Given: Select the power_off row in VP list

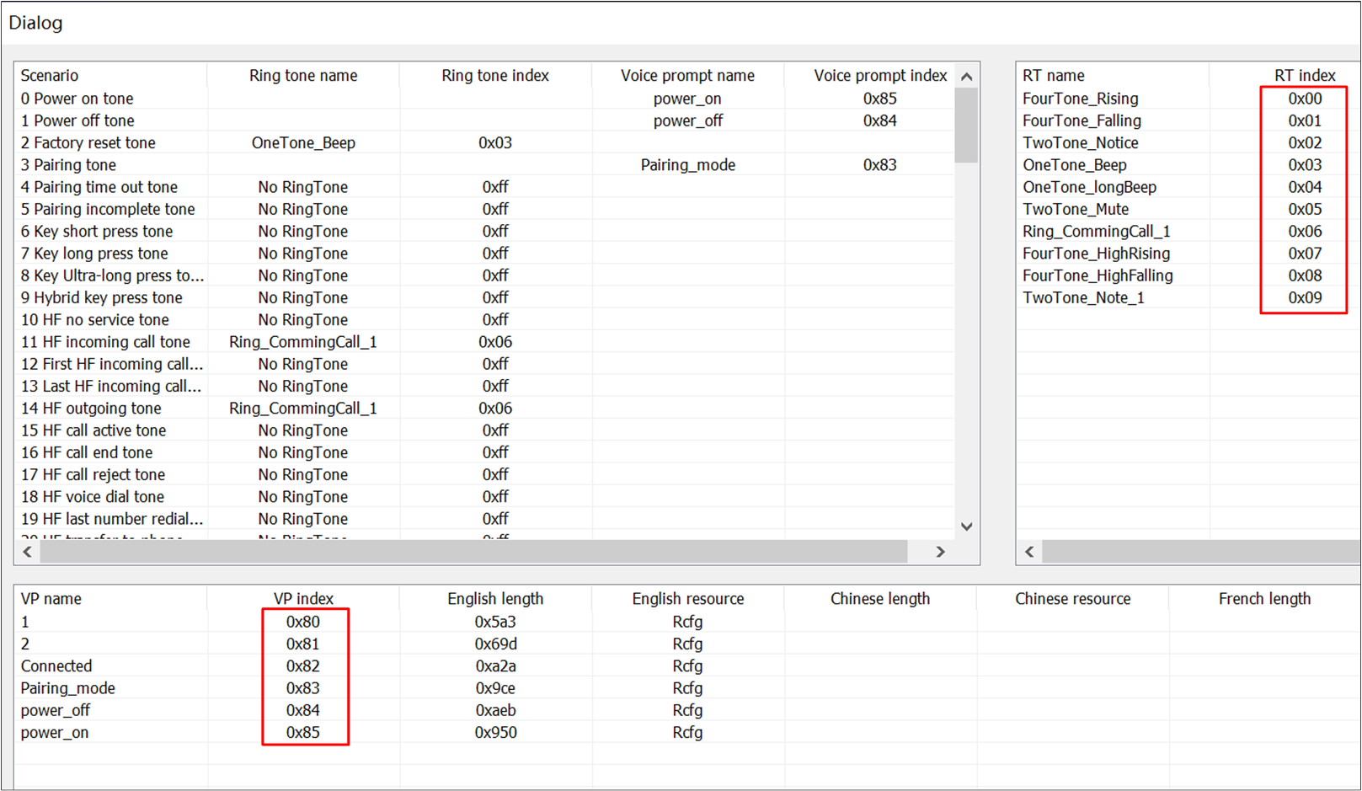Looking at the screenshot, I should 687,710.
